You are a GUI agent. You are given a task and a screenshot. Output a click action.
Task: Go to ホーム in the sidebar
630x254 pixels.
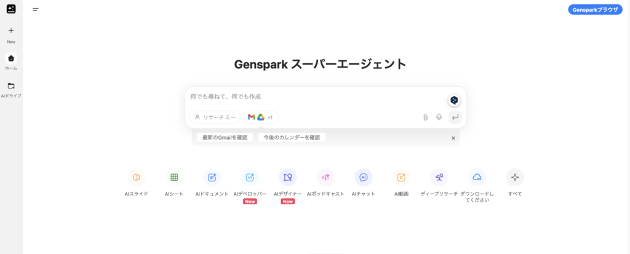click(x=11, y=62)
